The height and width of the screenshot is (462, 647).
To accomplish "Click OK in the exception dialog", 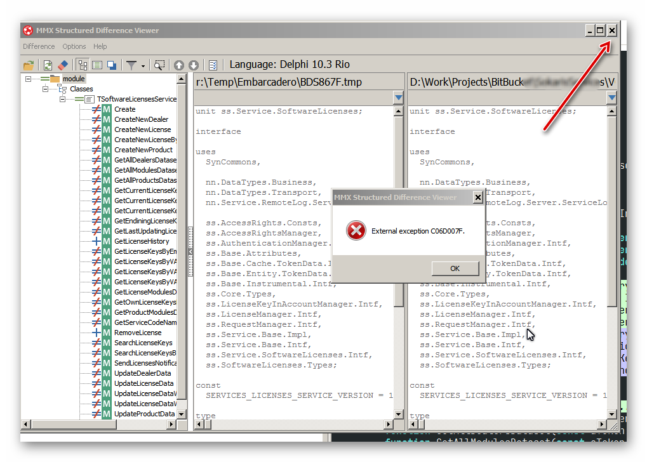I will pyautogui.click(x=455, y=268).
